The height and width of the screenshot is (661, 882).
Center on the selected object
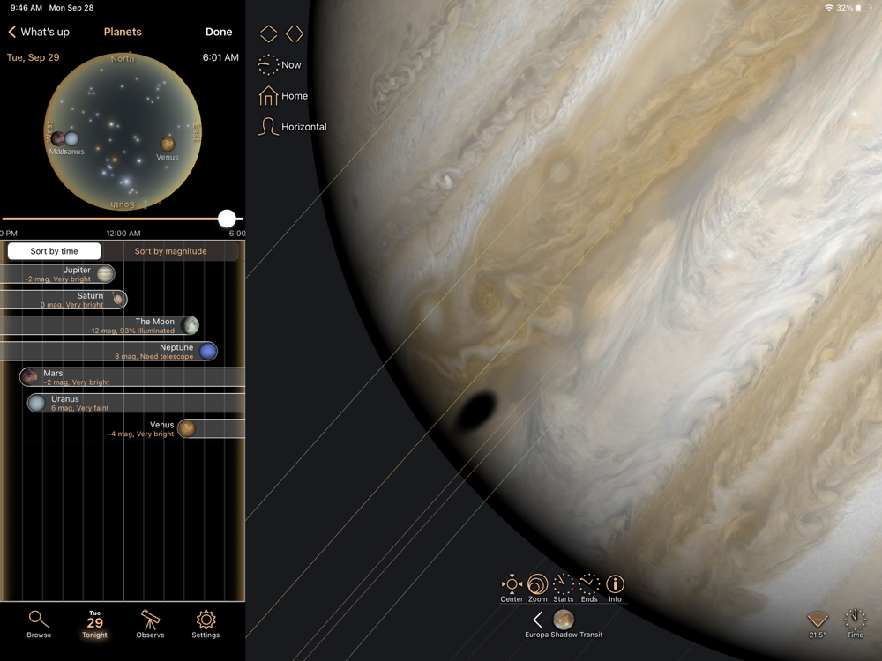512,588
